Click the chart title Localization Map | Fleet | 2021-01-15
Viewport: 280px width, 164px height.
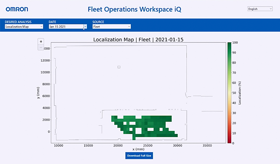(x=138, y=40)
